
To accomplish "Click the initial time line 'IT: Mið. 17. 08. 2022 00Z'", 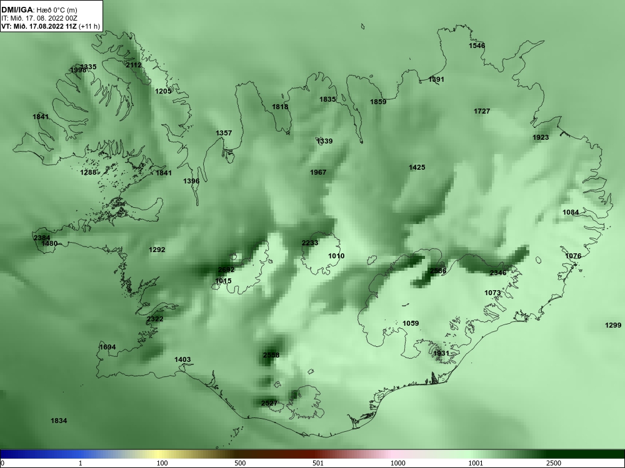I will [x=39, y=18].
